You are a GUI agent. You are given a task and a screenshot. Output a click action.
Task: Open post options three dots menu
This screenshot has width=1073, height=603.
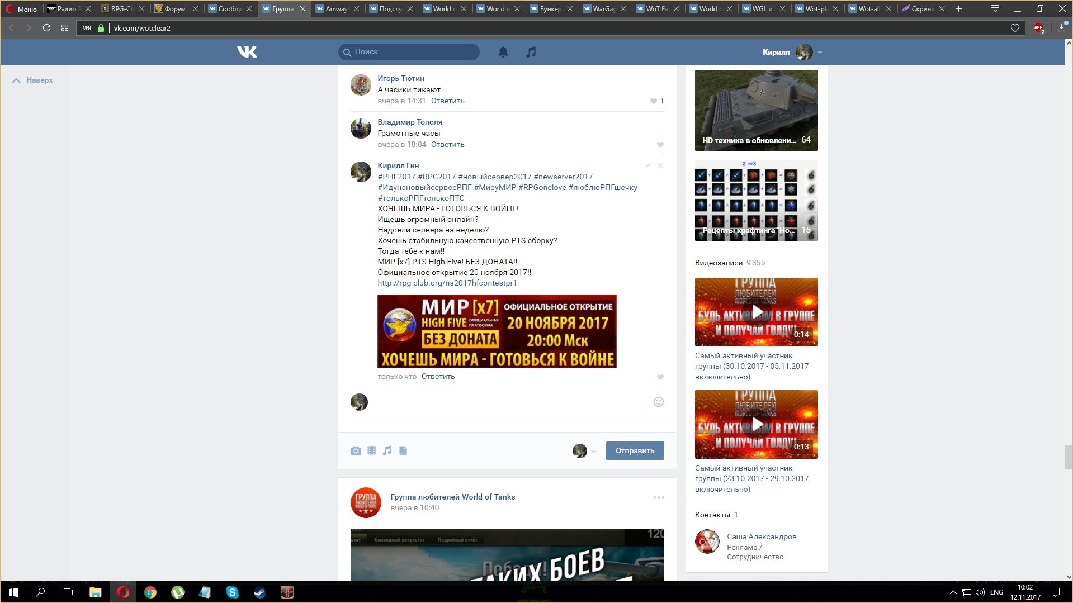pos(659,497)
